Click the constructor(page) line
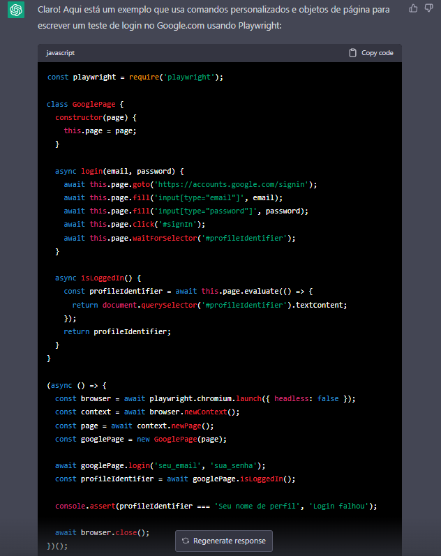441x556 pixels. [96, 117]
